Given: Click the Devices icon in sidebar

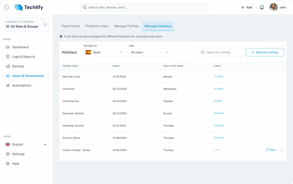Looking at the screenshot, I should [x=8, y=66].
